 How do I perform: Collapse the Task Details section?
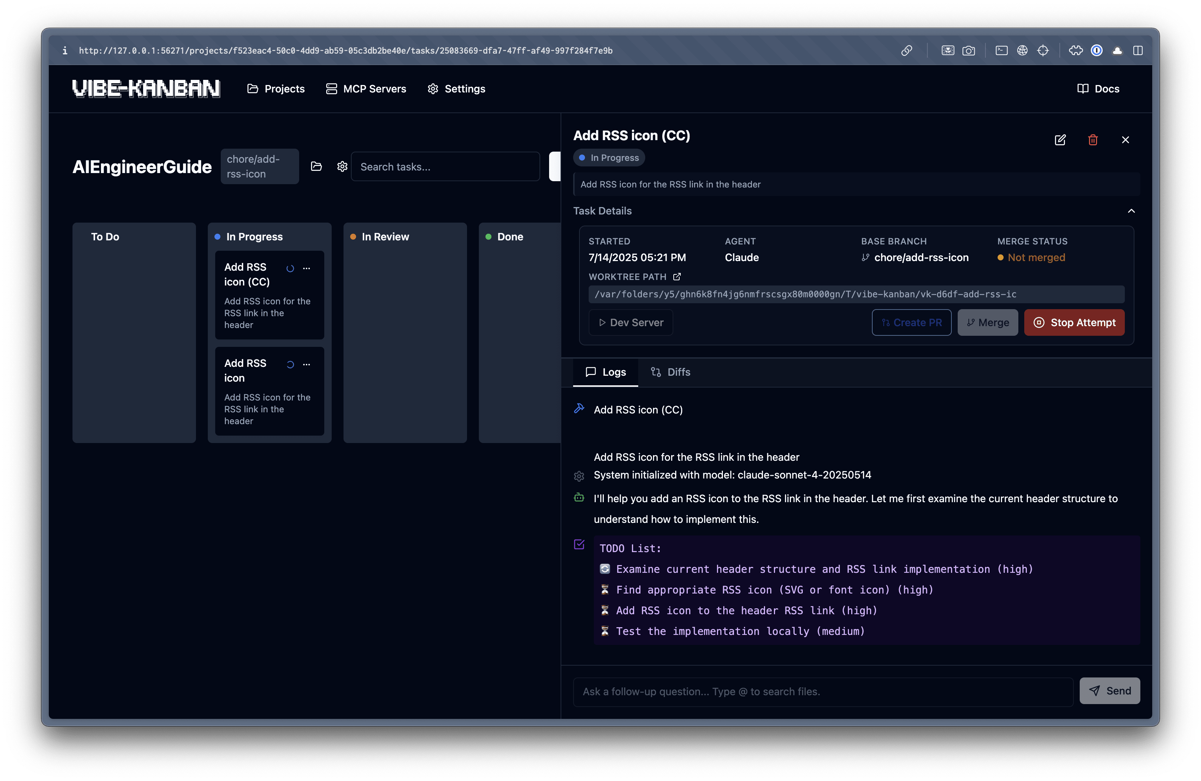pos(1131,211)
